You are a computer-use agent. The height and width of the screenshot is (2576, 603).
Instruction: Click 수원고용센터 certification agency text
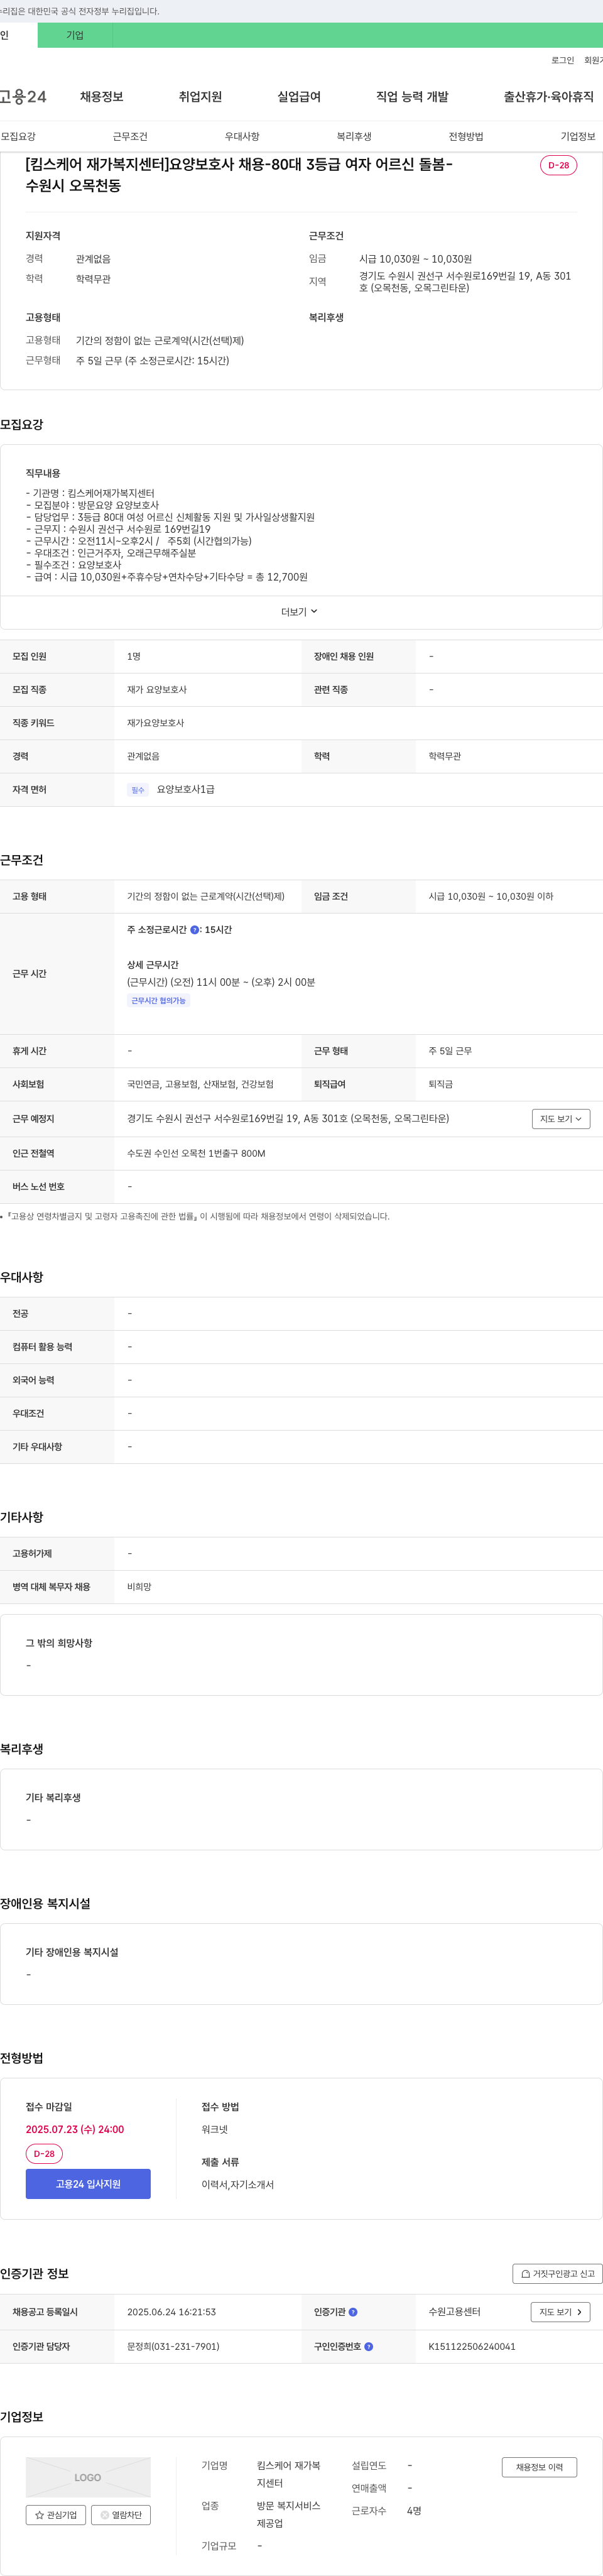(455, 2312)
